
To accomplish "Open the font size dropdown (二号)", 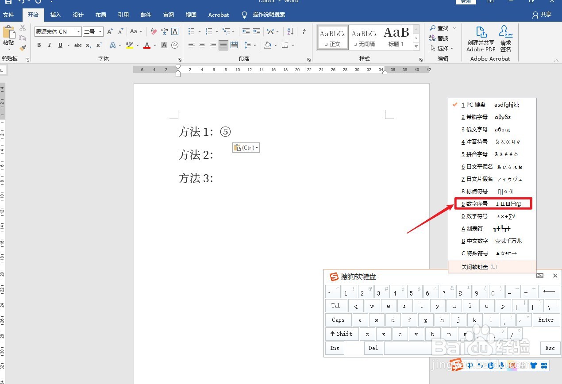I will tap(100, 31).
